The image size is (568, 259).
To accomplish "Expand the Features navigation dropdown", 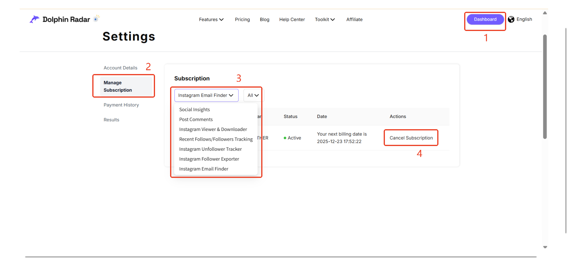I will click(211, 19).
